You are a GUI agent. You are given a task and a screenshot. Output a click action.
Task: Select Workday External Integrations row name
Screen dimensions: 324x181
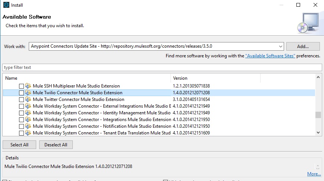[102, 106]
